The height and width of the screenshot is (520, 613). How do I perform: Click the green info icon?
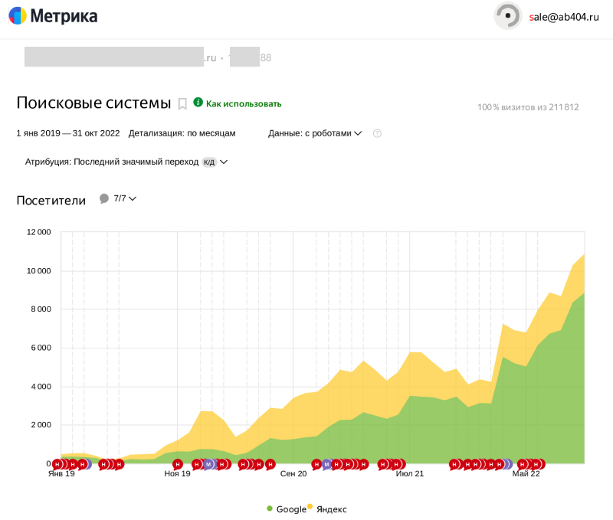pyautogui.click(x=198, y=103)
